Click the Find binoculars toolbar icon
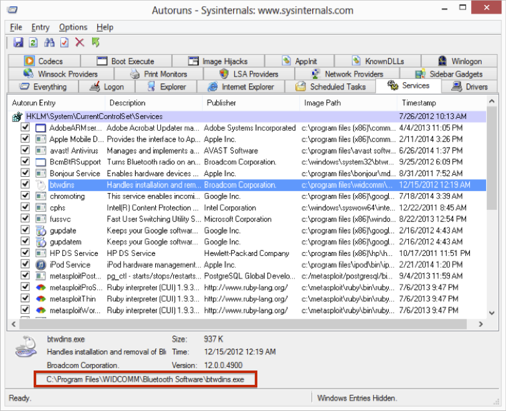 (49, 42)
